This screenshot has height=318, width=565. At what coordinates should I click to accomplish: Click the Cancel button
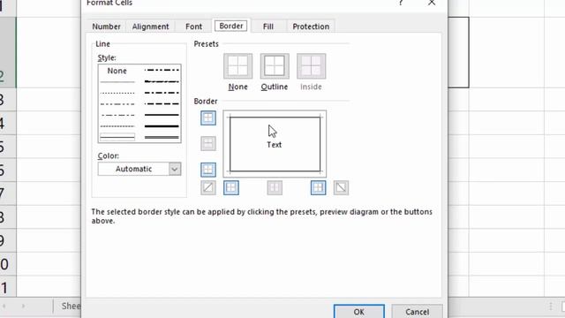(418, 312)
